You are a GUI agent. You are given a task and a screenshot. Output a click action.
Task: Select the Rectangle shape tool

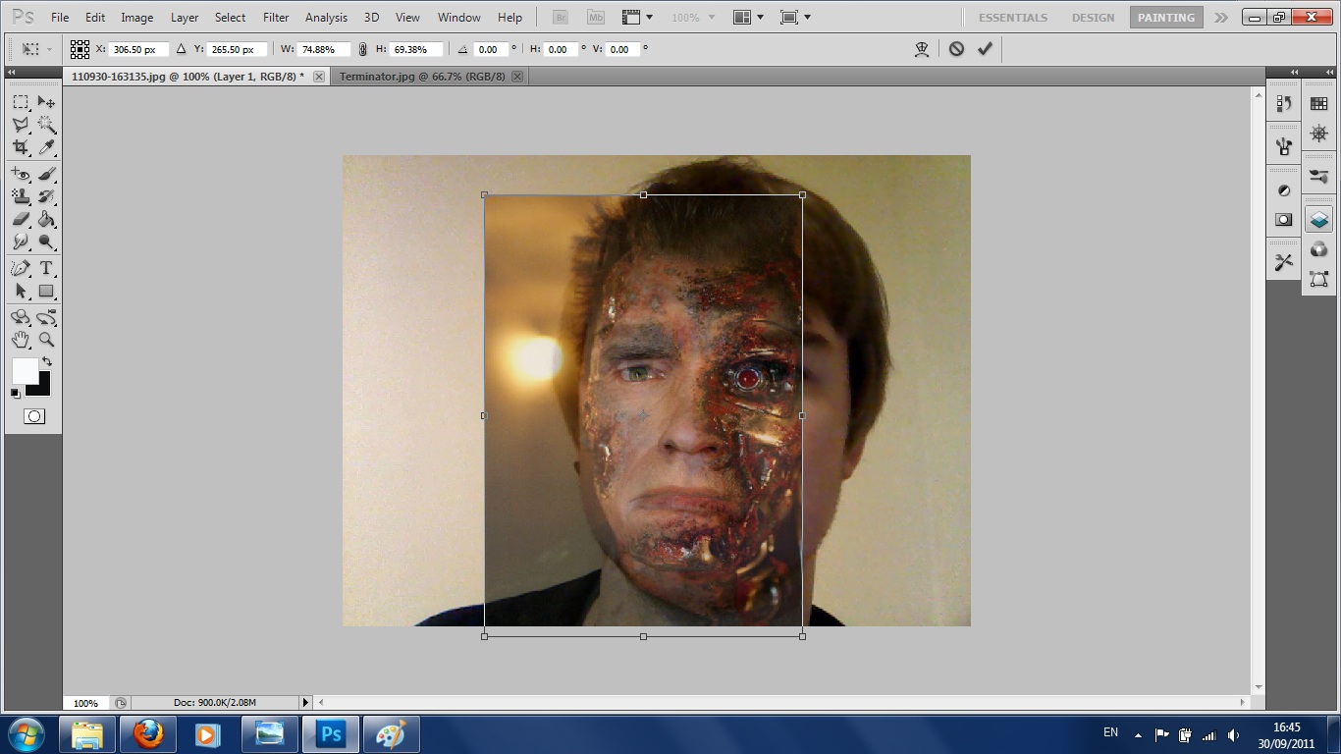coord(46,291)
